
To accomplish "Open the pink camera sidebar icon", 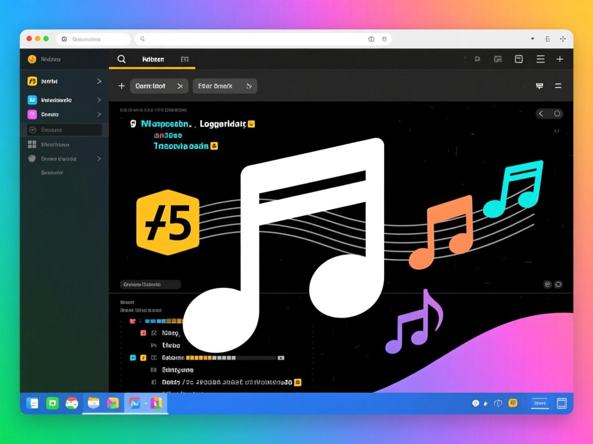I will pyautogui.click(x=32, y=114).
